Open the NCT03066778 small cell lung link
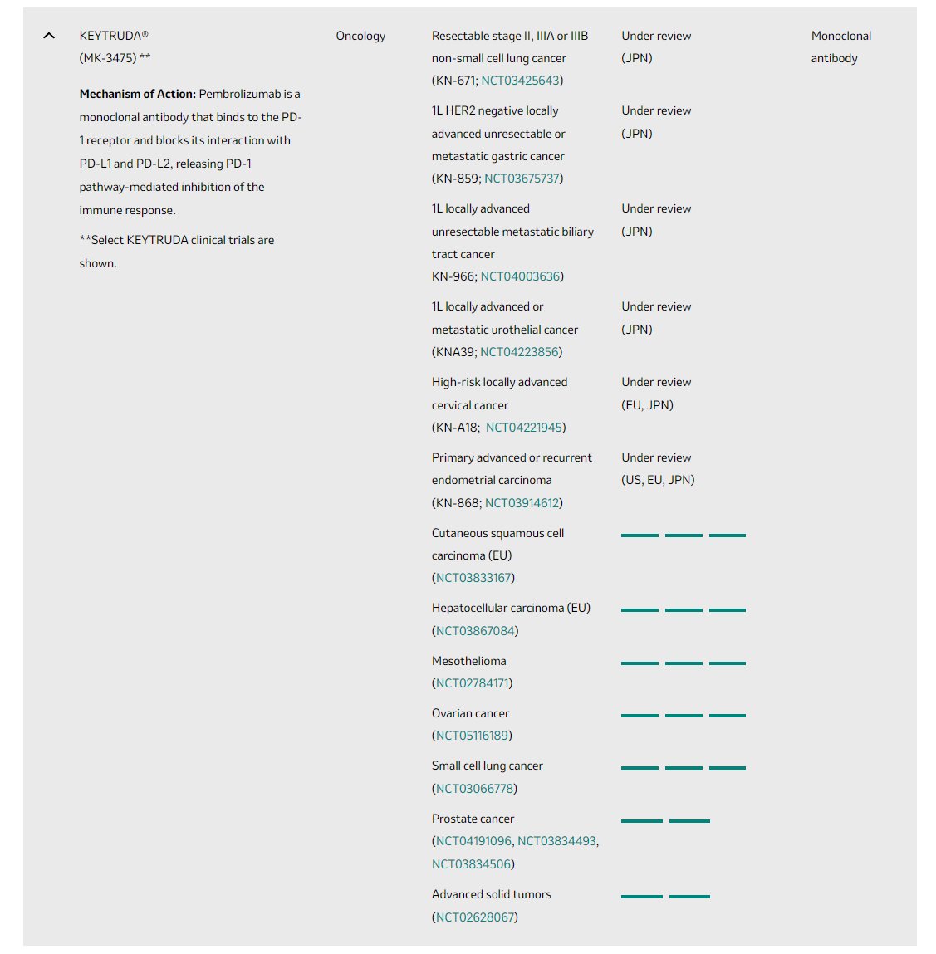936x954 pixels. point(475,789)
